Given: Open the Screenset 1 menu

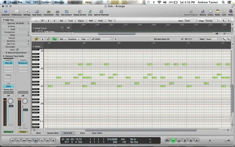Looking at the screenshot, I should pyautogui.click(x=75, y=2).
